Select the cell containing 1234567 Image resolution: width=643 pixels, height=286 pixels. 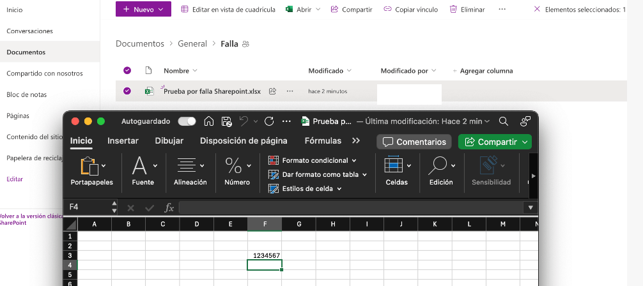[265, 256]
